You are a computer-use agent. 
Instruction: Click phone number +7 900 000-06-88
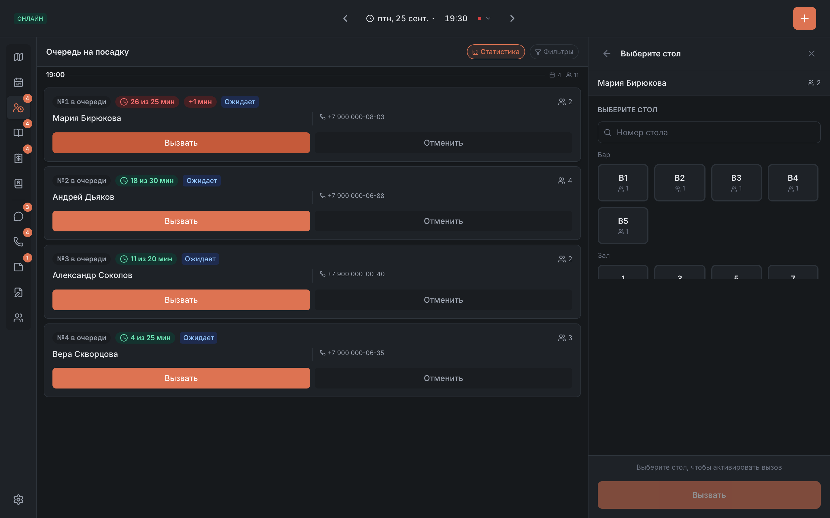pyautogui.click(x=356, y=196)
